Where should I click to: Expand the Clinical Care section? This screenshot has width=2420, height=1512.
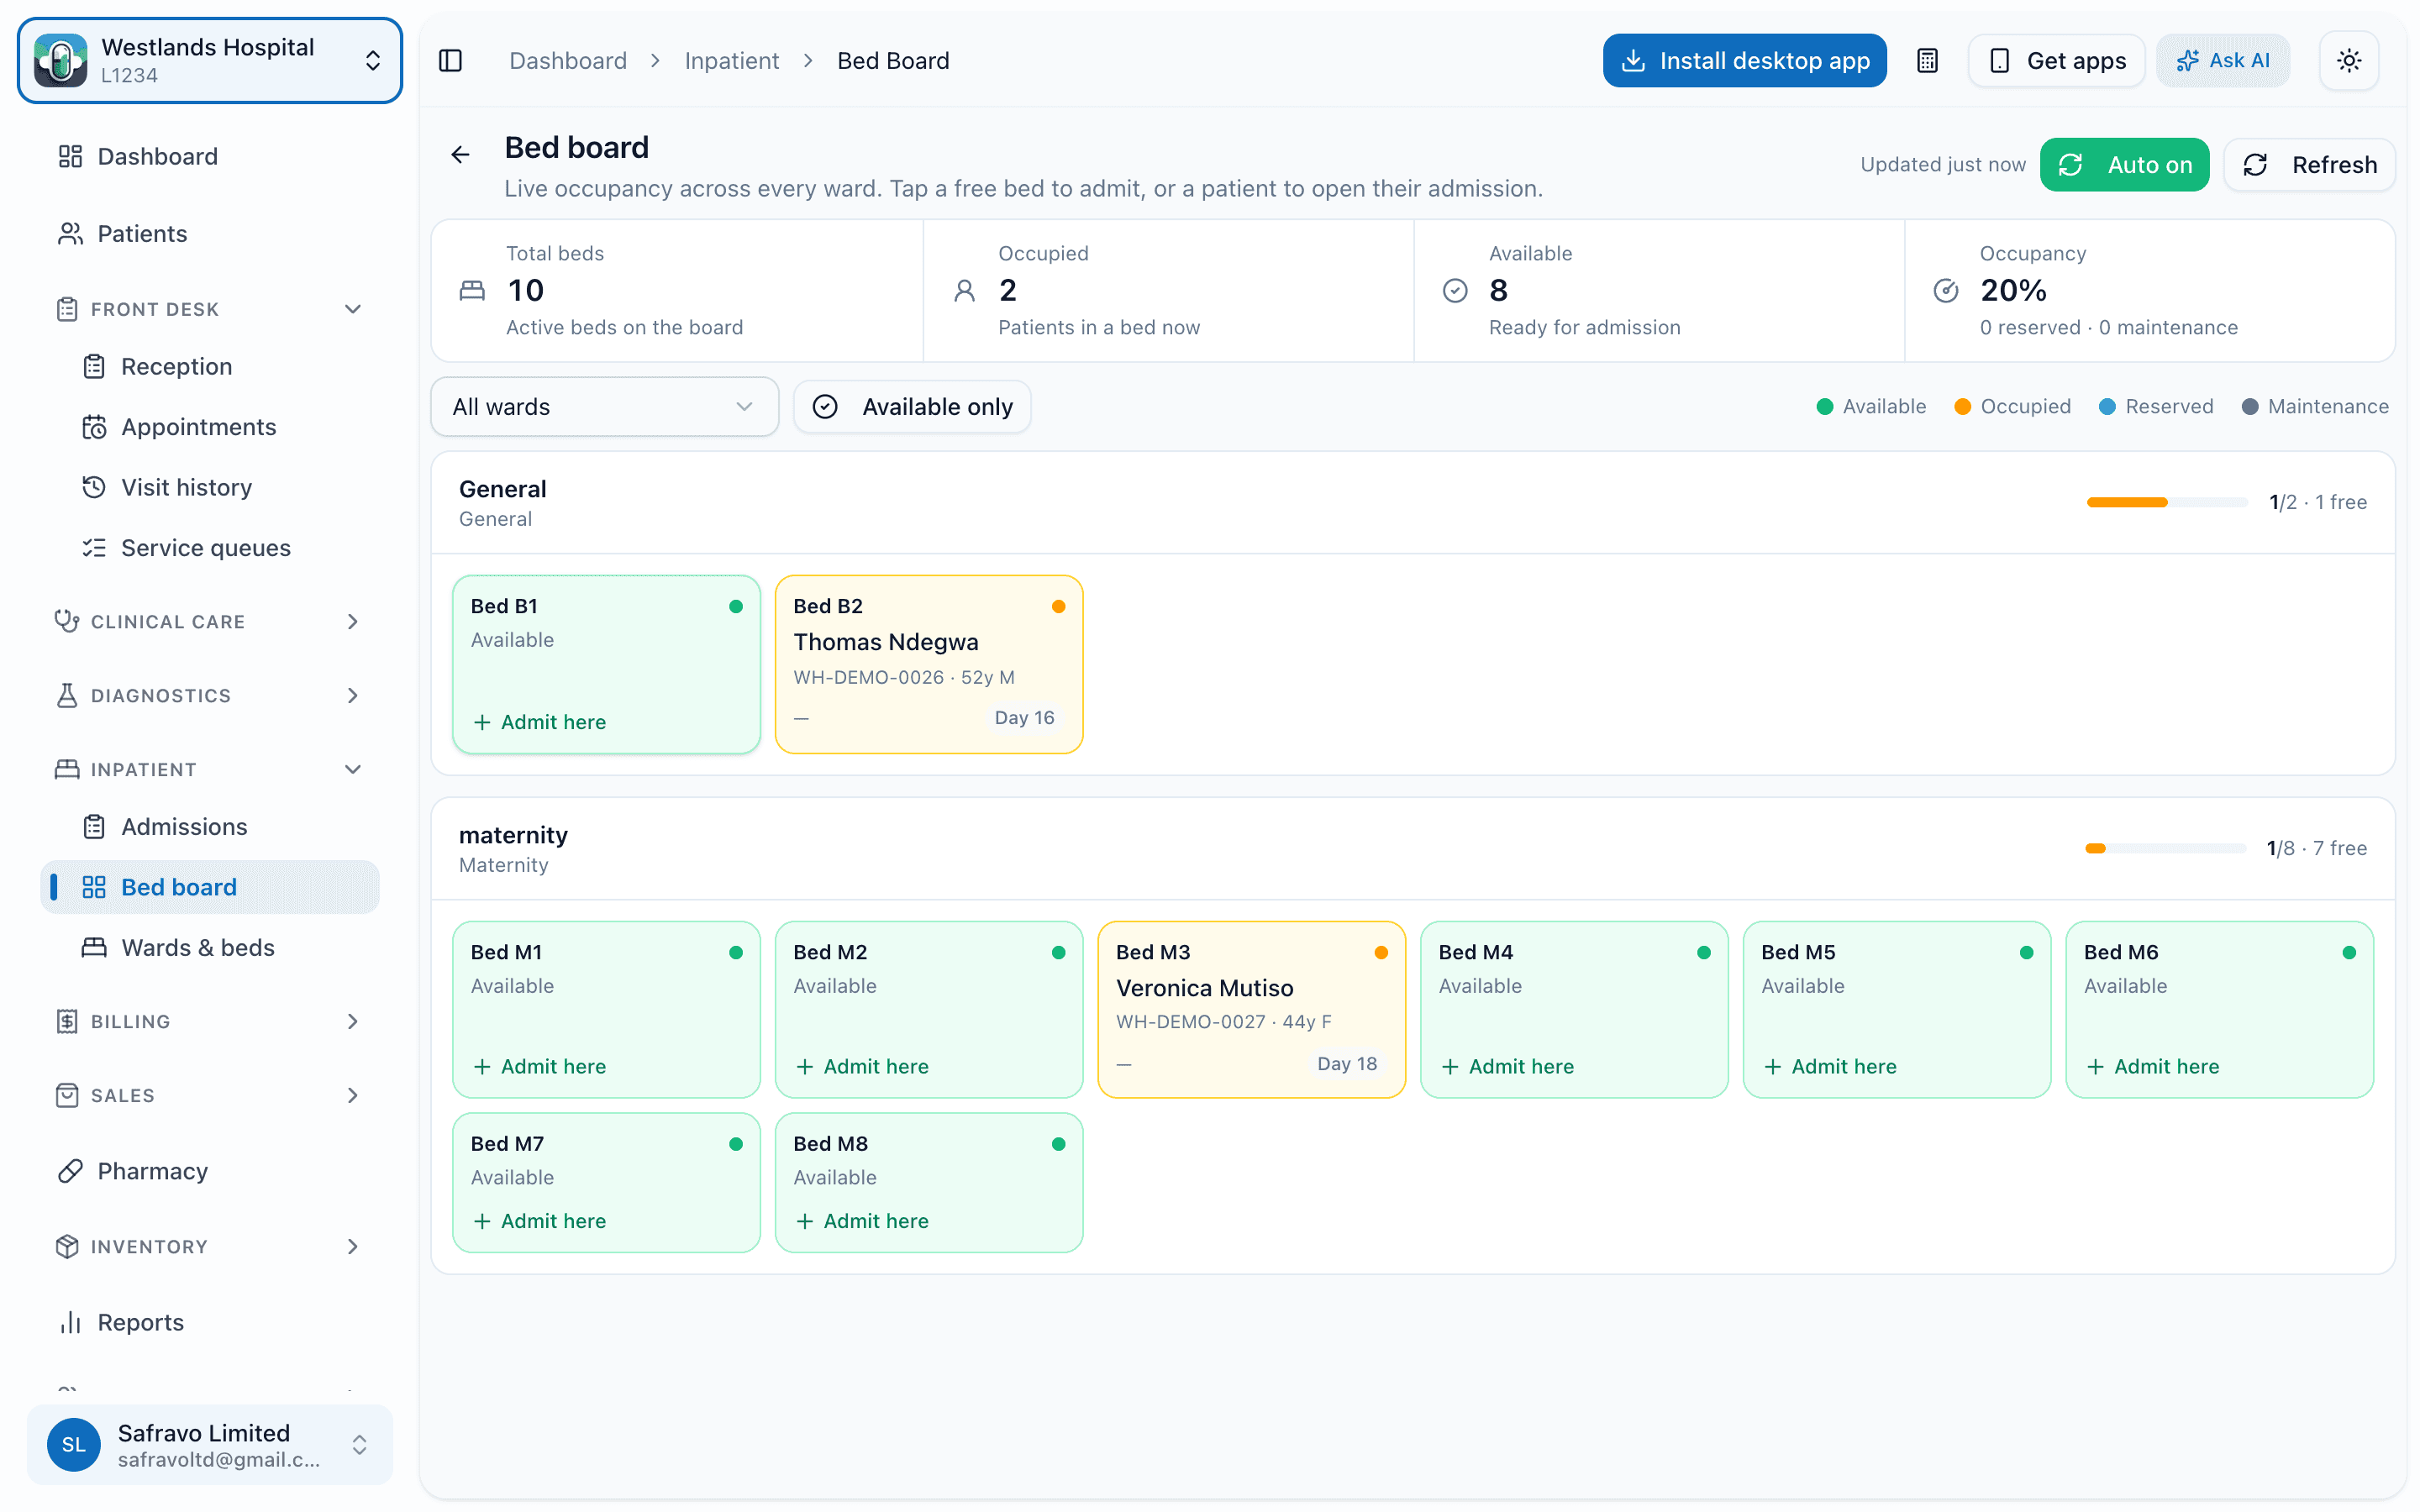(x=210, y=622)
